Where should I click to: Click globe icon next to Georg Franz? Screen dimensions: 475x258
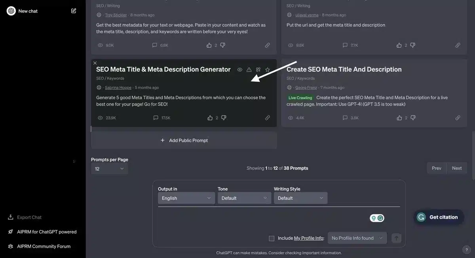point(289,87)
